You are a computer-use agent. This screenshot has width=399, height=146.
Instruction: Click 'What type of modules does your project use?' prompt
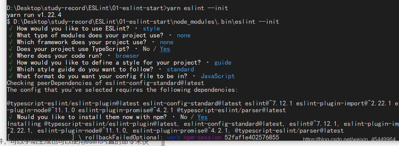pos(90,35)
